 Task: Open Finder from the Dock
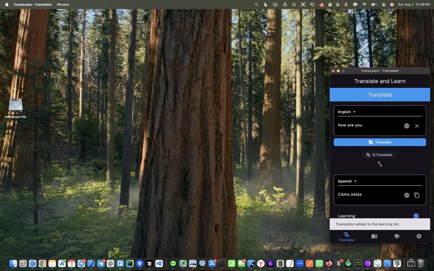[x=13, y=264]
